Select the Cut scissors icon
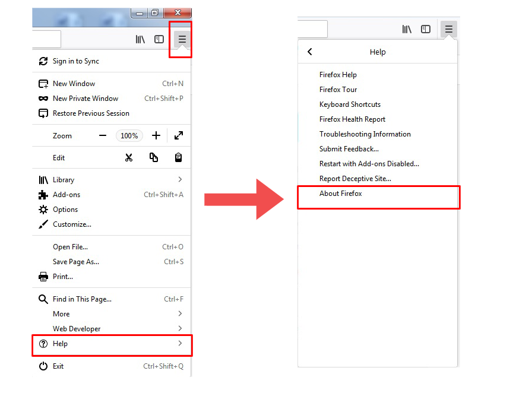 tap(129, 157)
